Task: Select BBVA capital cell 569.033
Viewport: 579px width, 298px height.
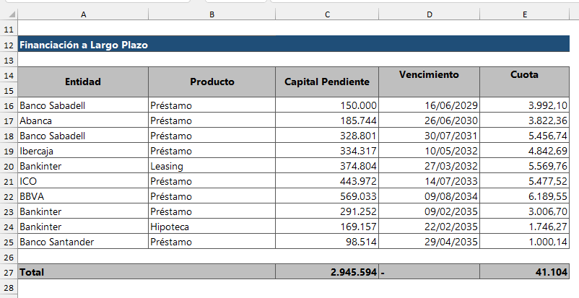Action: point(327,196)
